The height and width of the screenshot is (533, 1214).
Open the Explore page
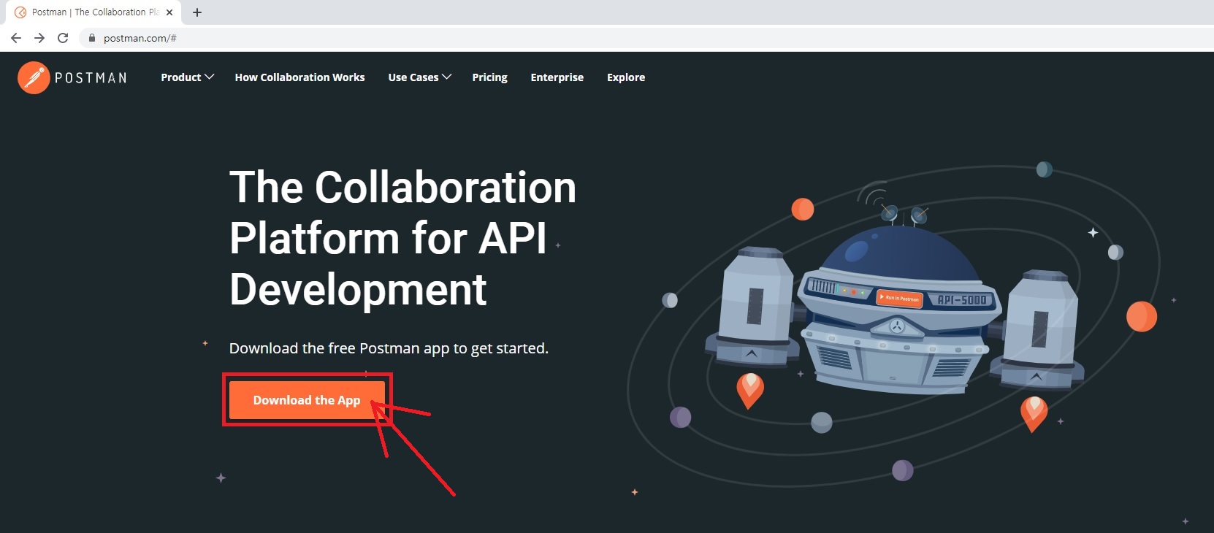point(626,77)
